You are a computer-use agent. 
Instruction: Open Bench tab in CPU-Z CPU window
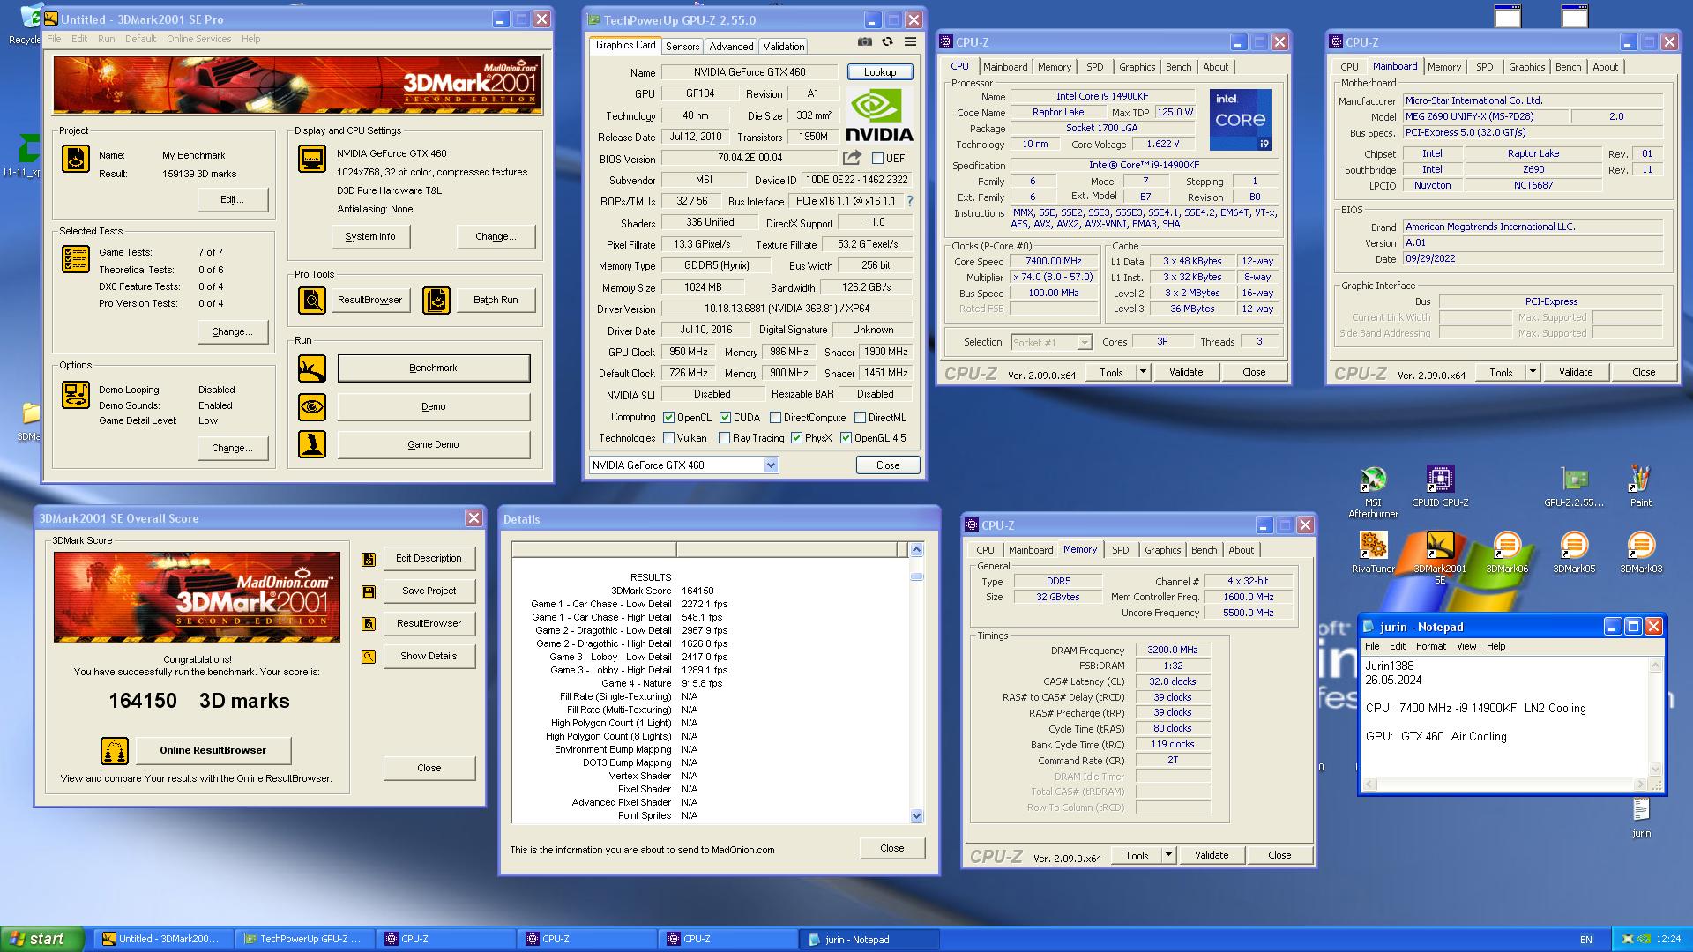pyautogui.click(x=1178, y=67)
